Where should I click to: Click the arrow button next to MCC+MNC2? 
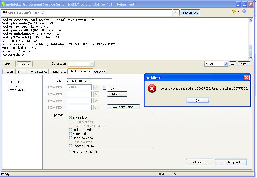pos(96,94)
